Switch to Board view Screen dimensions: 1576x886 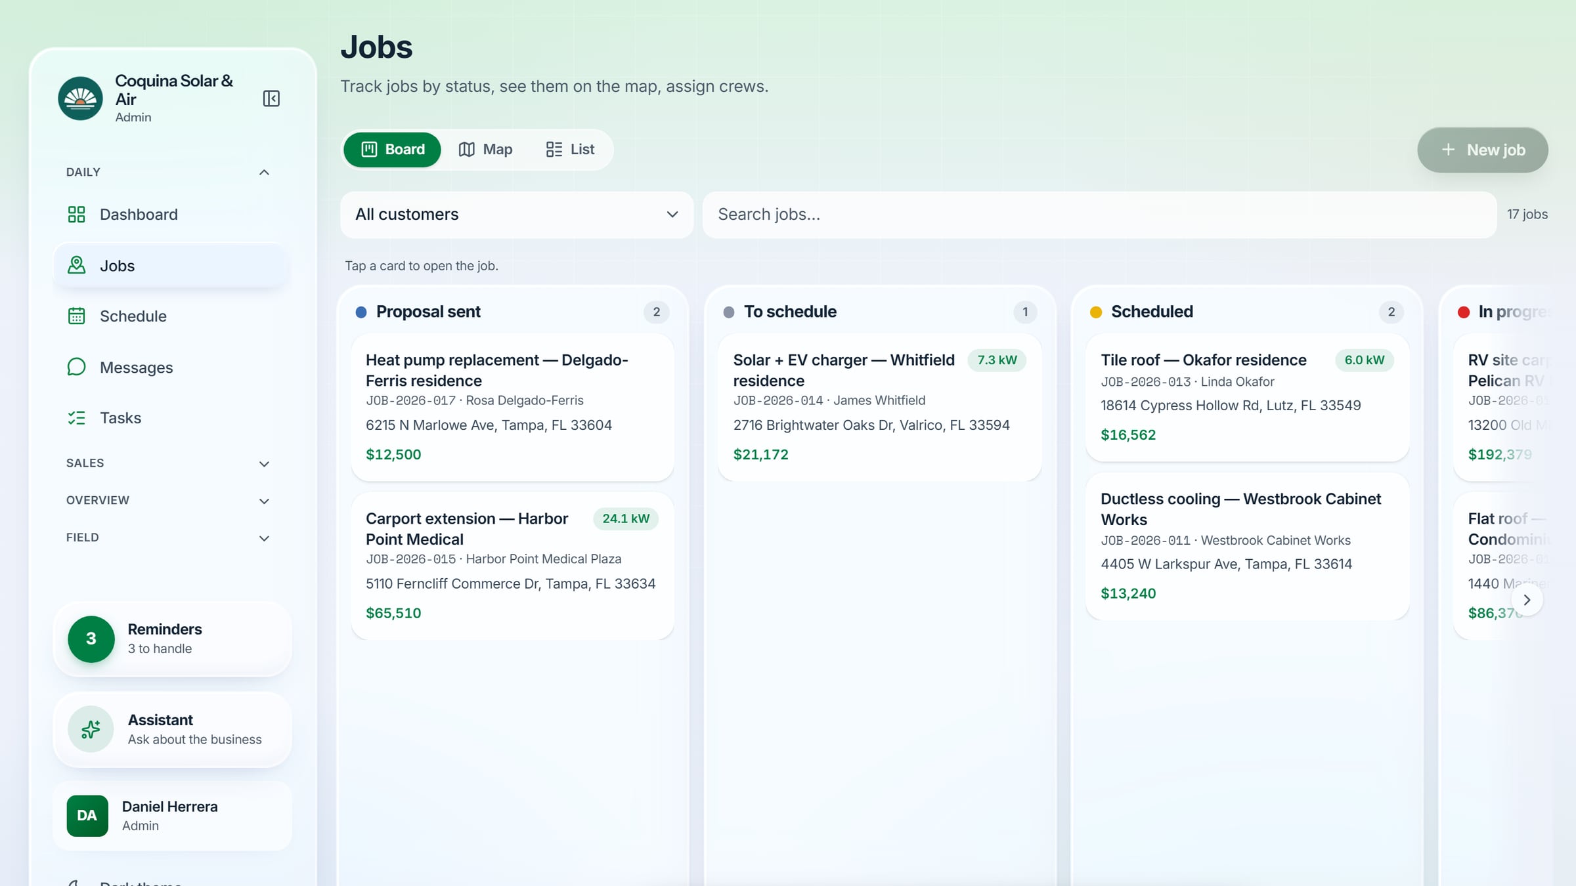point(392,150)
